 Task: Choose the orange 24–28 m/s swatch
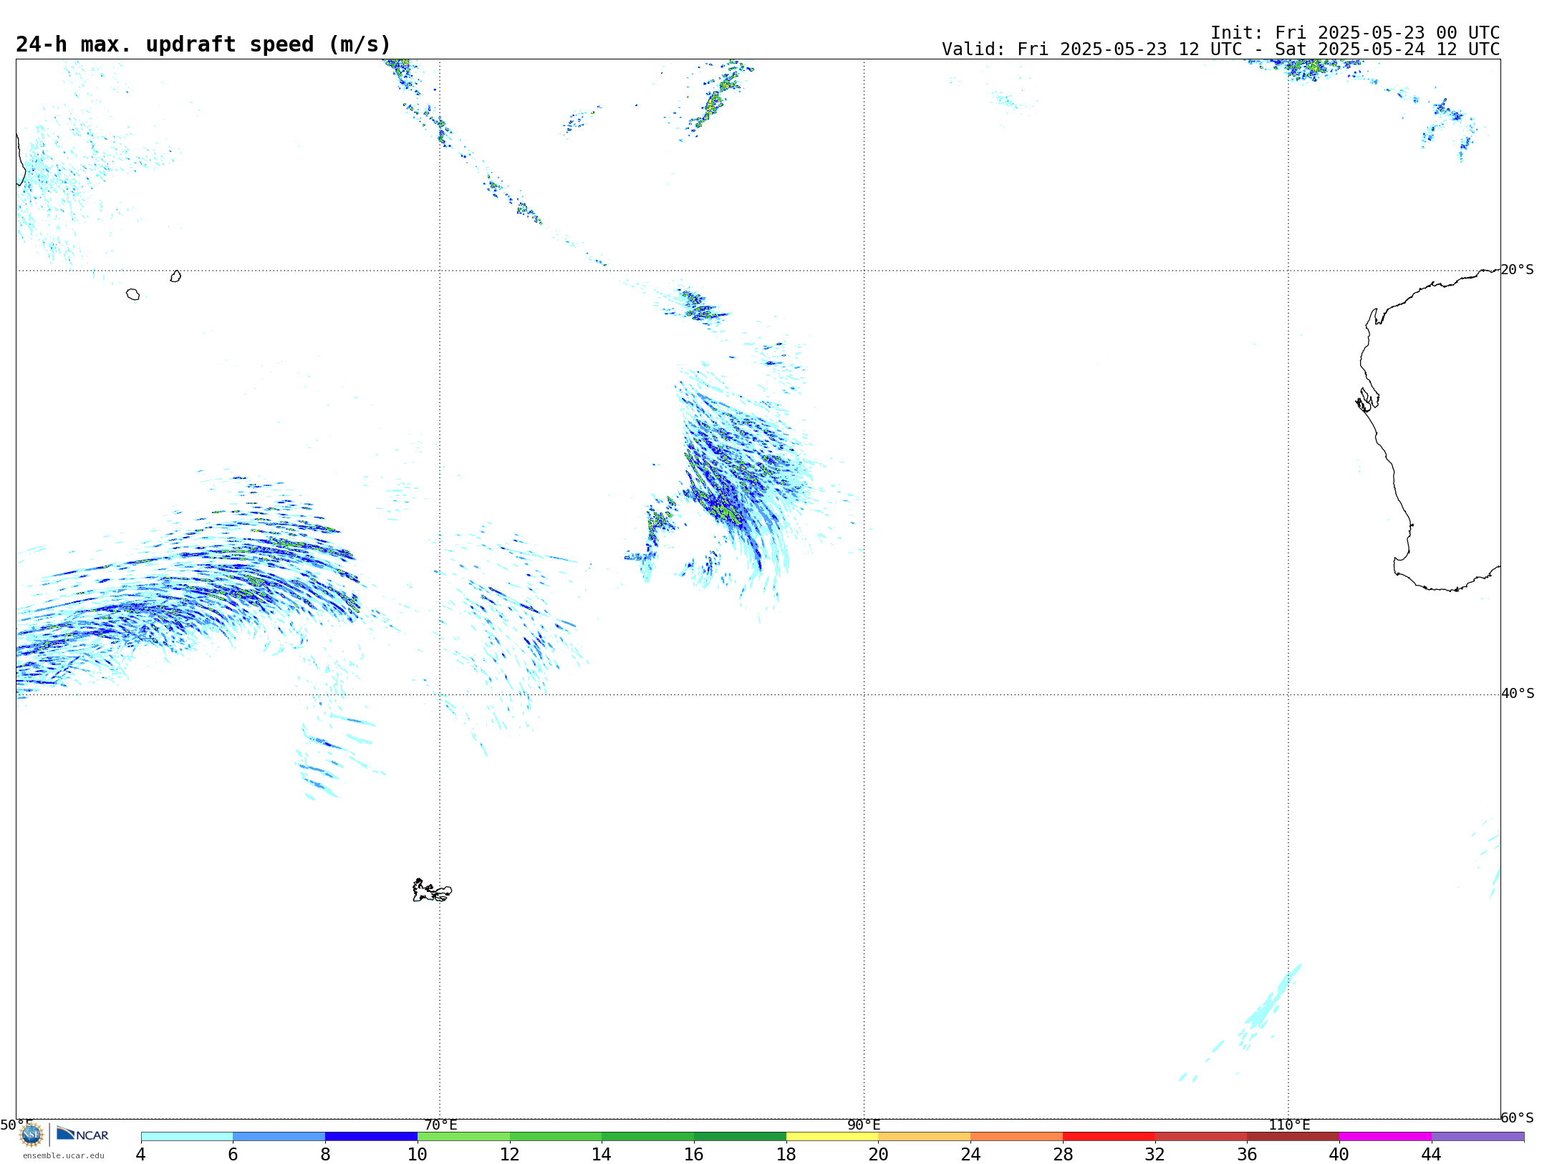tap(1017, 1137)
